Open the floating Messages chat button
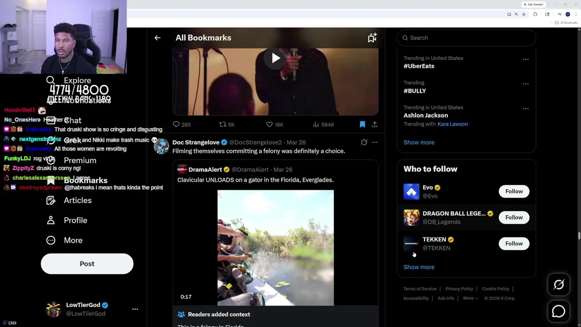This screenshot has width=581, height=327. (559, 311)
